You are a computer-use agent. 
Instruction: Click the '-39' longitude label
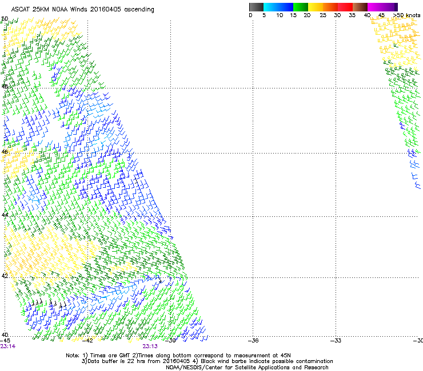(x=170, y=341)
